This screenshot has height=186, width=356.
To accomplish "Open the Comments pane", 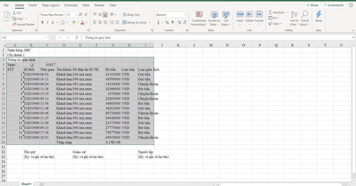I will tap(333, 5).
